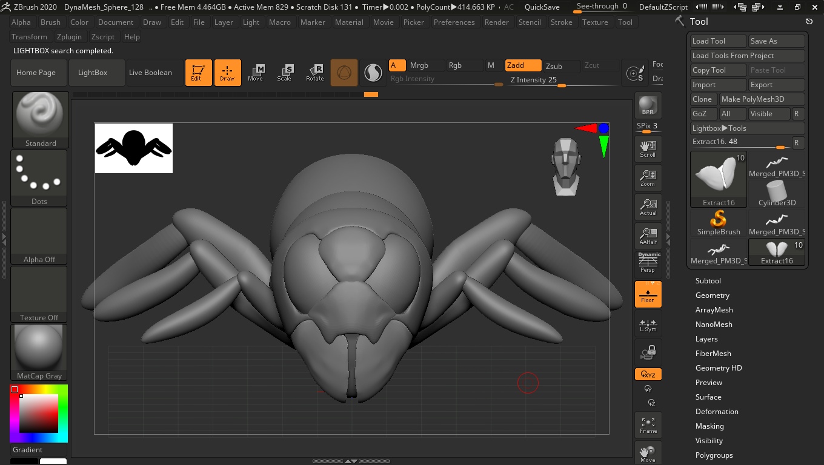Open the Preferences menu
The image size is (824, 465).
[454, 22]
